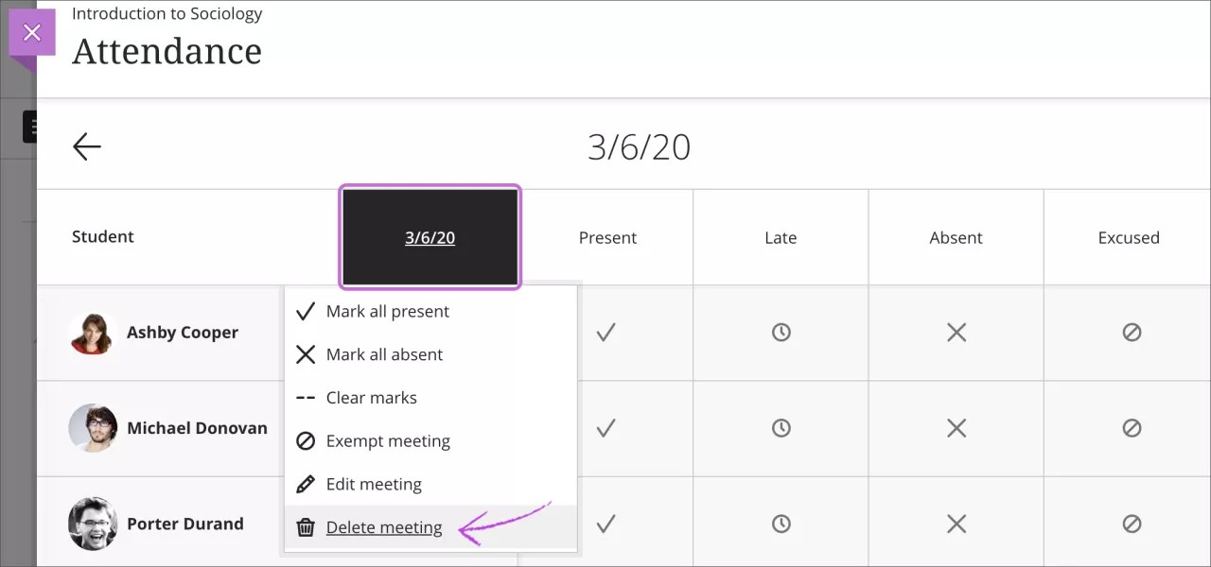Go back using the arrow near 3/6/20
The height and width of the screenshot is (567, 1211).
coord(86,146)
